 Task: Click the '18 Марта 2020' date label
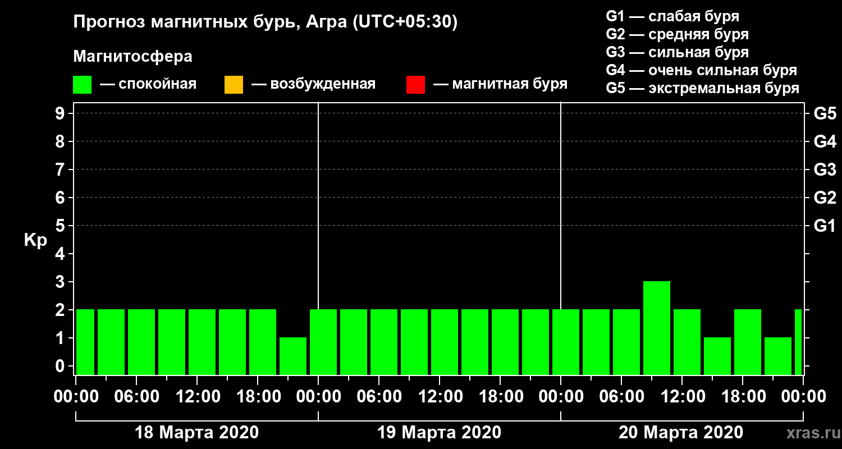[x=197, y=433]
